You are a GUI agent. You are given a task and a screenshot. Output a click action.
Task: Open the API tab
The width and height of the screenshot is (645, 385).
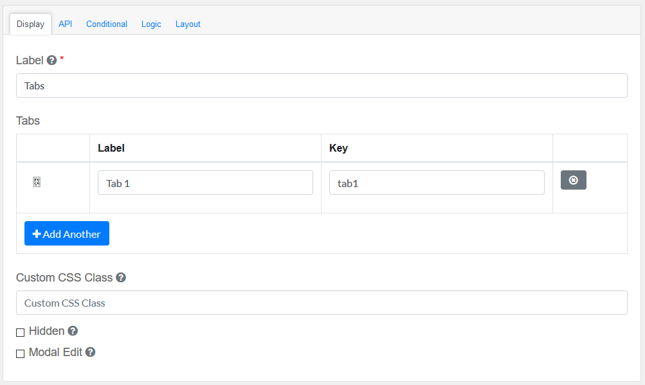[65, 24]
